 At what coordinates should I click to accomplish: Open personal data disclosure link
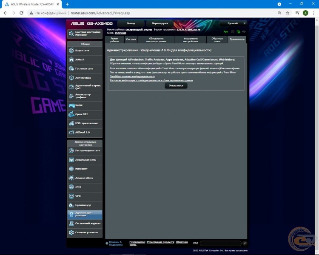coord(151,80)
